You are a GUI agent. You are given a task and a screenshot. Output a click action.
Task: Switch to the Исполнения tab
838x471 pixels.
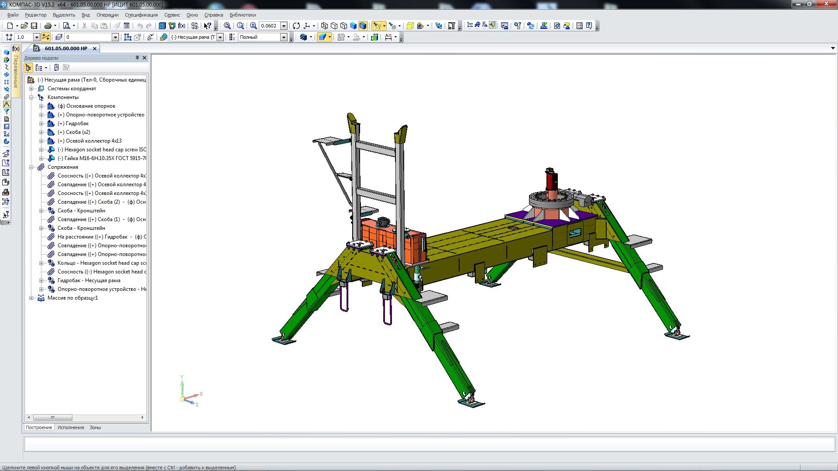(71, 427)
